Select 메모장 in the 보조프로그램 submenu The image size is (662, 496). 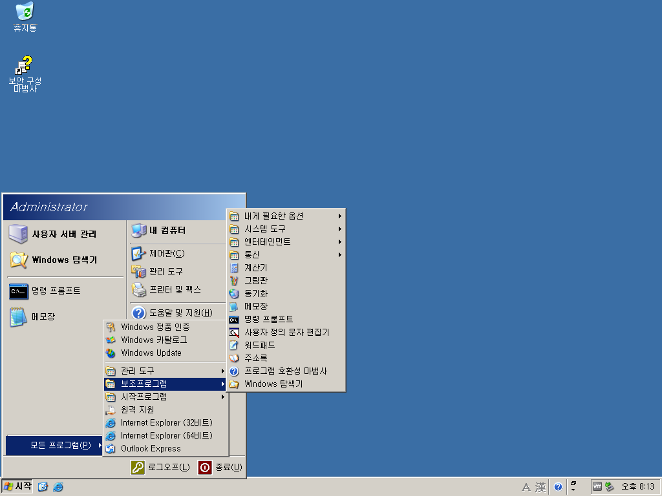tap(286, 307)
